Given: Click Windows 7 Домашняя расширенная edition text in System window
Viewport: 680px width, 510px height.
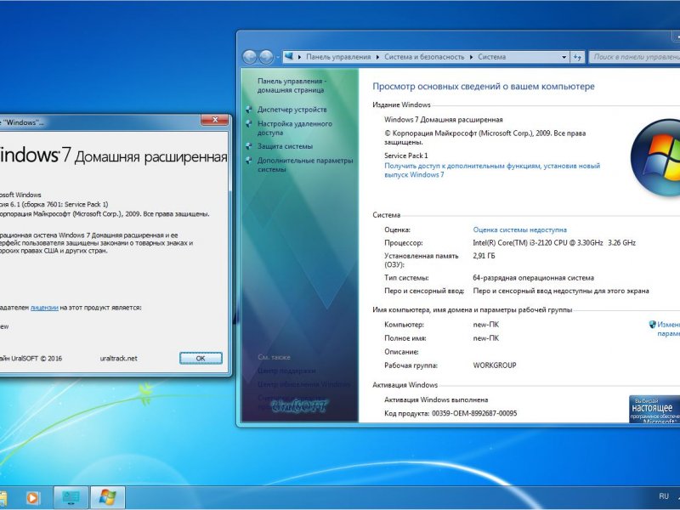Looking at the screenshot, I should [x=443, y=120].
